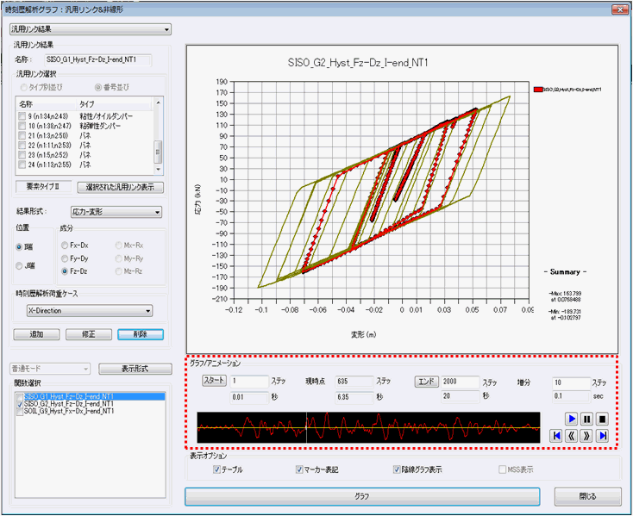The width and height of the screenshot is (633, 516).
Task: Choose Fz-Dz component
Action: click(65, 271)
